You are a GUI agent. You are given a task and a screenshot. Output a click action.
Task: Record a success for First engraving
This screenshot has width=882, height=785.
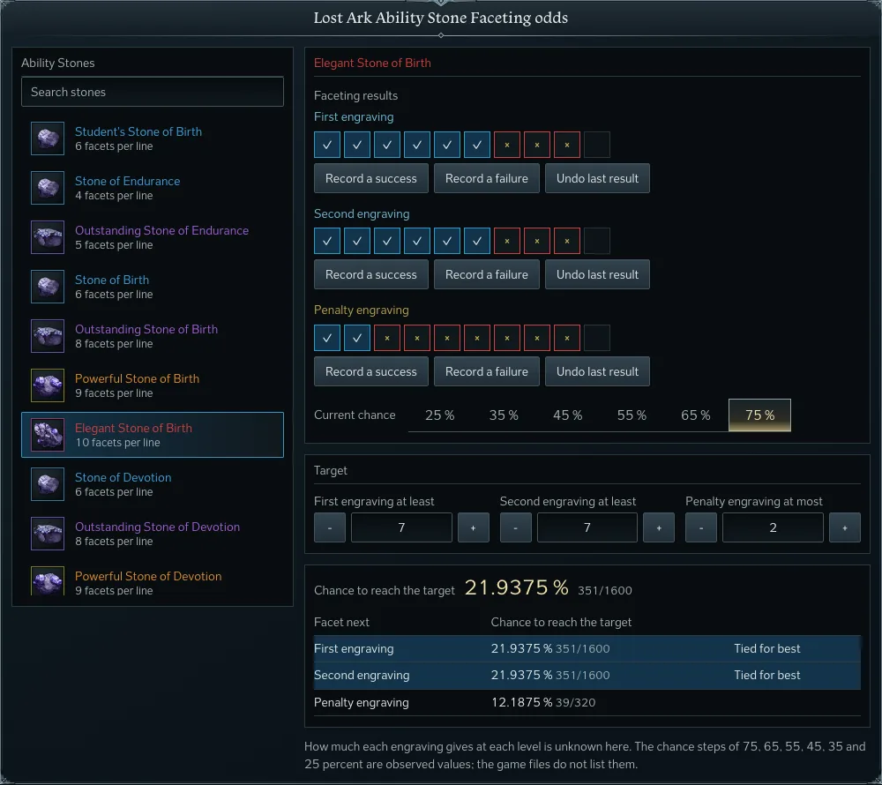pos(371,178)
